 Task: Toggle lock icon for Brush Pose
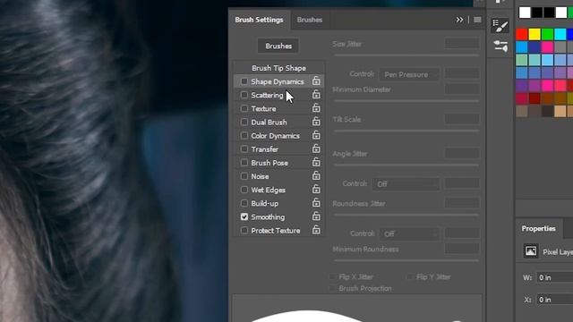click(x=316, y=162)
